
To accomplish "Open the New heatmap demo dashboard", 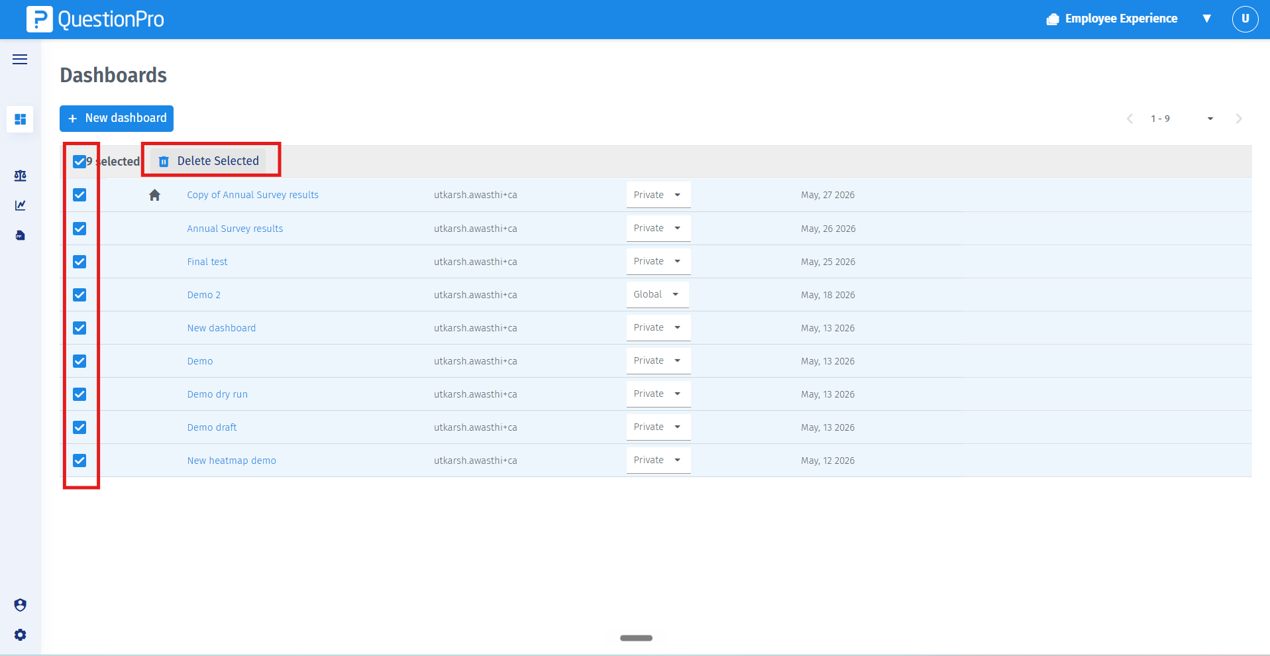I will pyautogui.click(x=231, y=461).
